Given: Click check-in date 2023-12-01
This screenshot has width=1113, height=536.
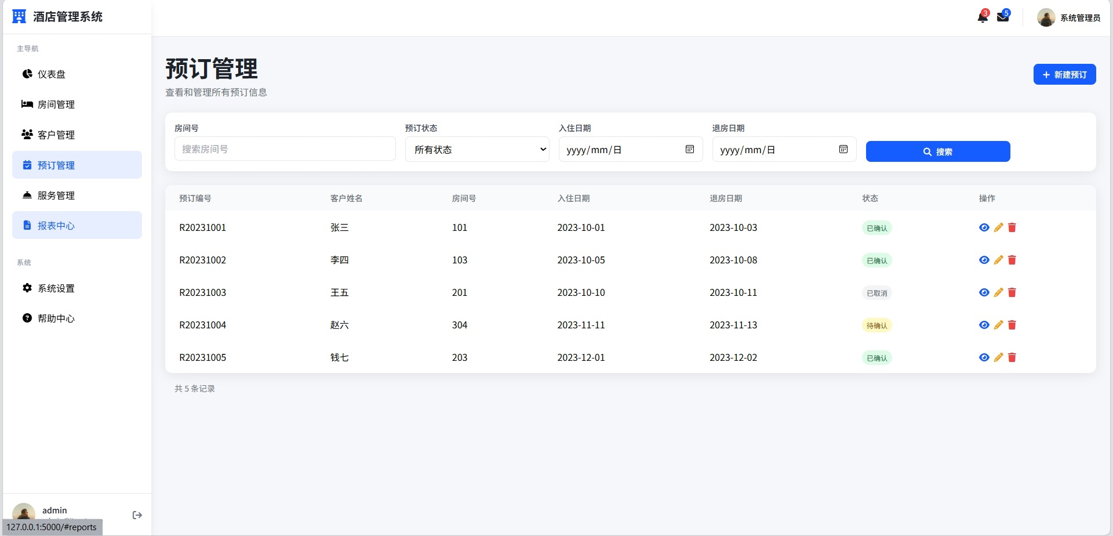Looking at the screenshot, I should pos(581,357).
